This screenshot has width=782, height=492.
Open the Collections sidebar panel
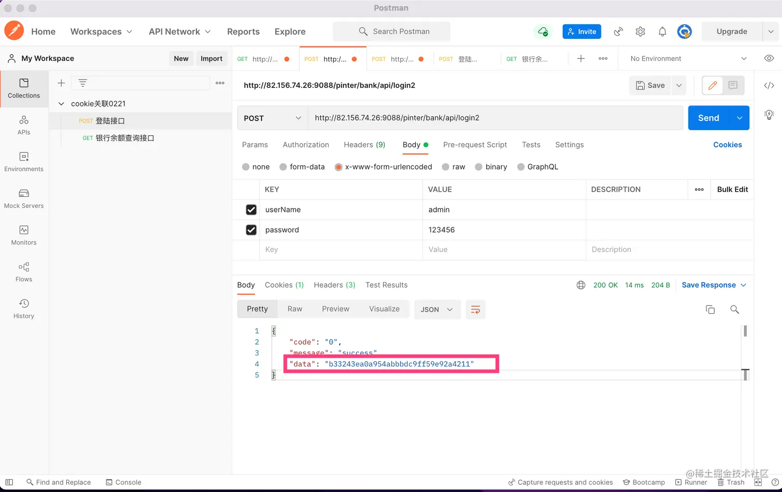click(24, 88)
